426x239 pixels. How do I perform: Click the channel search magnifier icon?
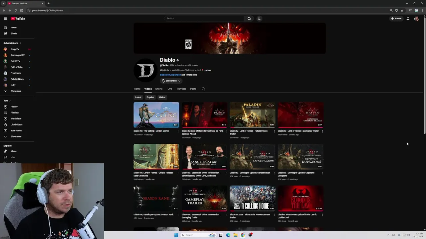(203, 89)
